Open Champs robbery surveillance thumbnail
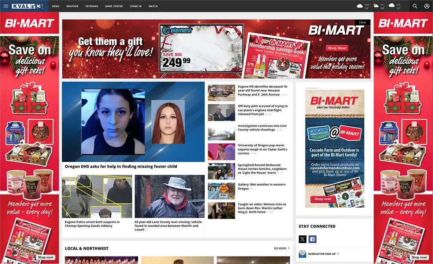This screenshot has width=433, height=264. [97, 197]
